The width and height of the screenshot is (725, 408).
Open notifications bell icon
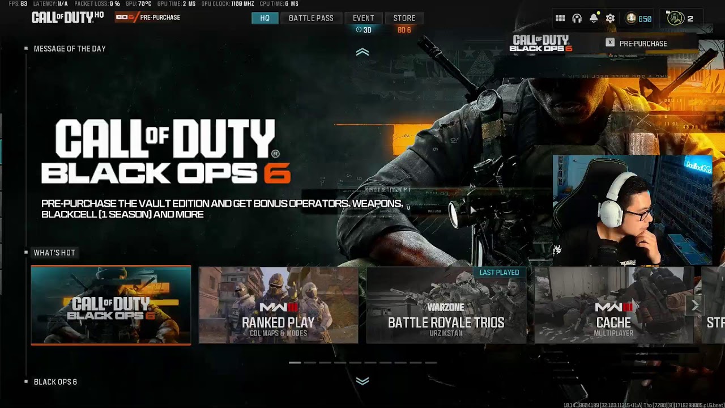point(594,18)
